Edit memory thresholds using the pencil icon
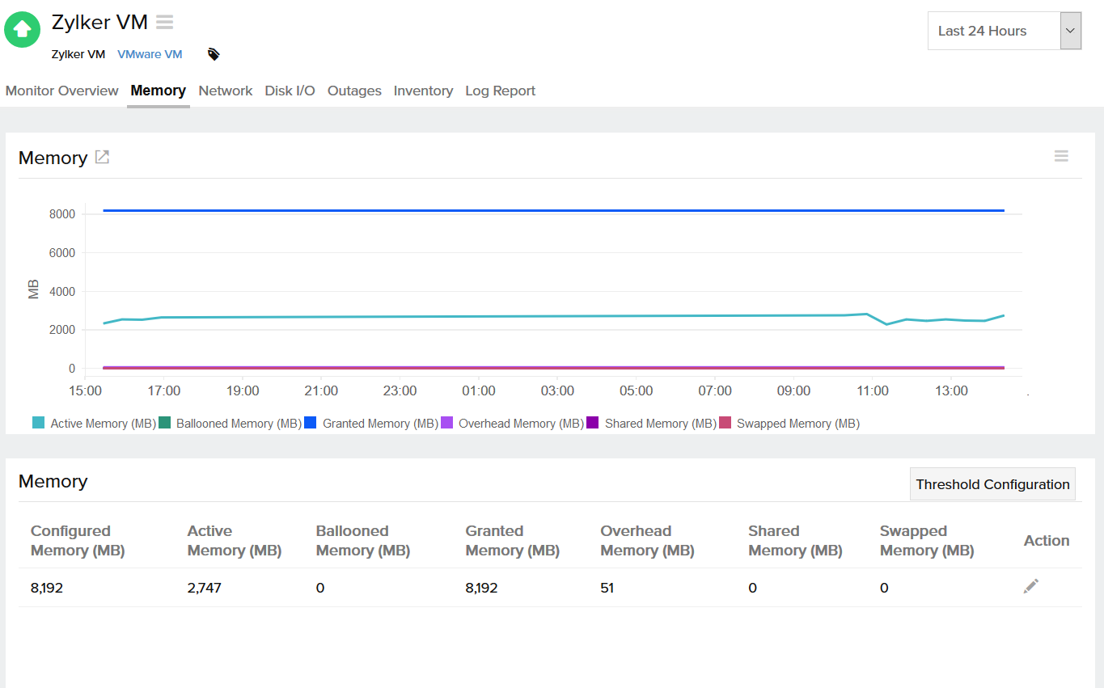Viewport: 1104px width, 688px height. click(1030, 585)
